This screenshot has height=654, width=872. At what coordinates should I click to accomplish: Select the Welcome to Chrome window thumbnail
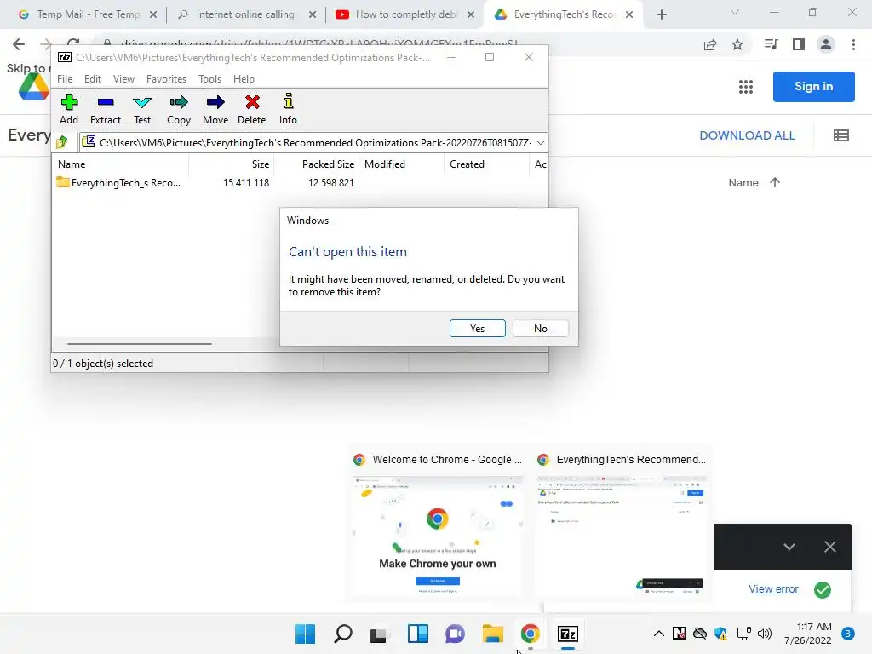click(x=437, y=524)
